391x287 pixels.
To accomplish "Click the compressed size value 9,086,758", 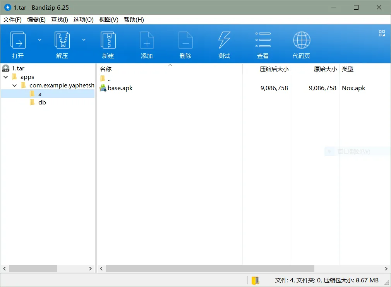I will pyautogui.click(x=274, y=88).
